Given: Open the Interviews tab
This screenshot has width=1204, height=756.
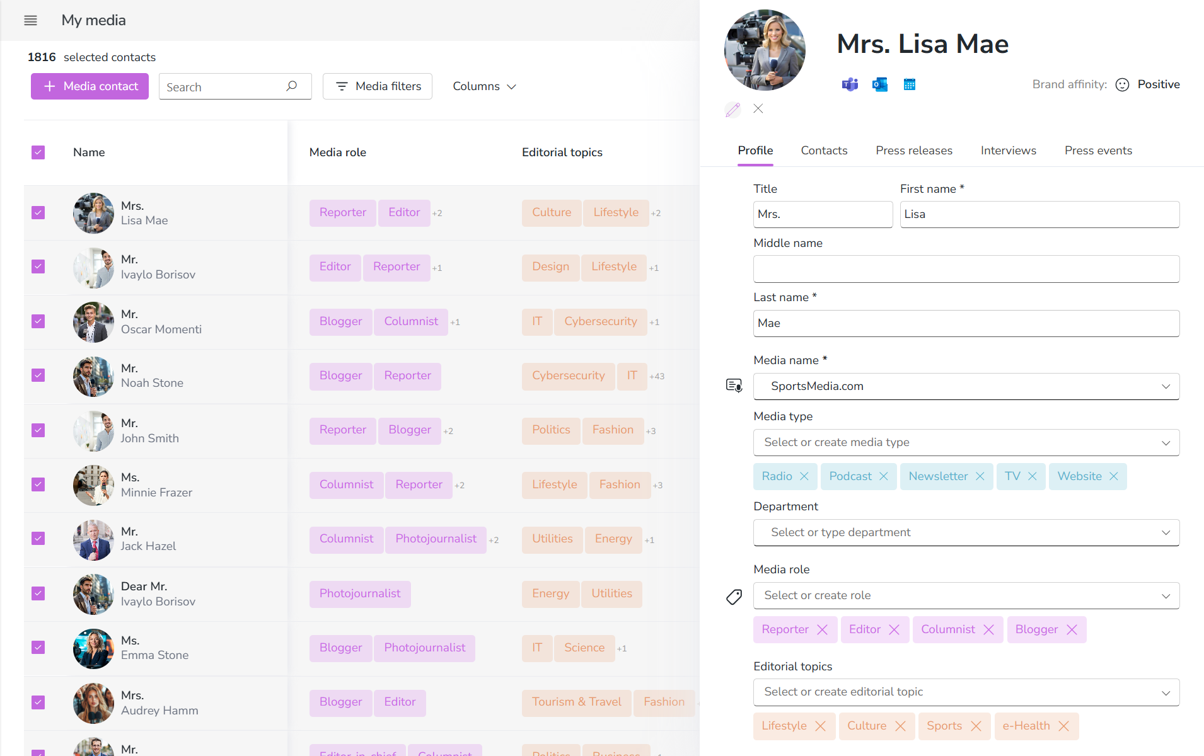Looking at the screenshot, I should point(1007,150).
